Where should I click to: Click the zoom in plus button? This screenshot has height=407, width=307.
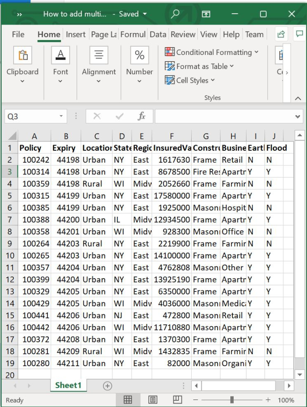click(268, 400)
